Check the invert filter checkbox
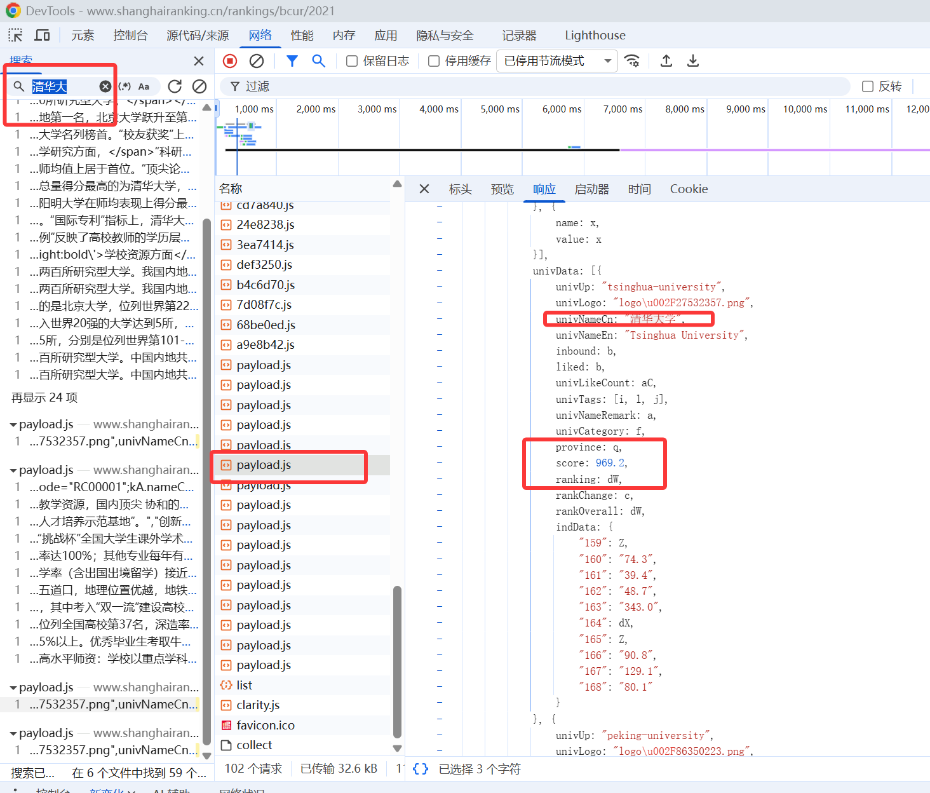Screen dimensions: 930x793 [x=868, y=86]
